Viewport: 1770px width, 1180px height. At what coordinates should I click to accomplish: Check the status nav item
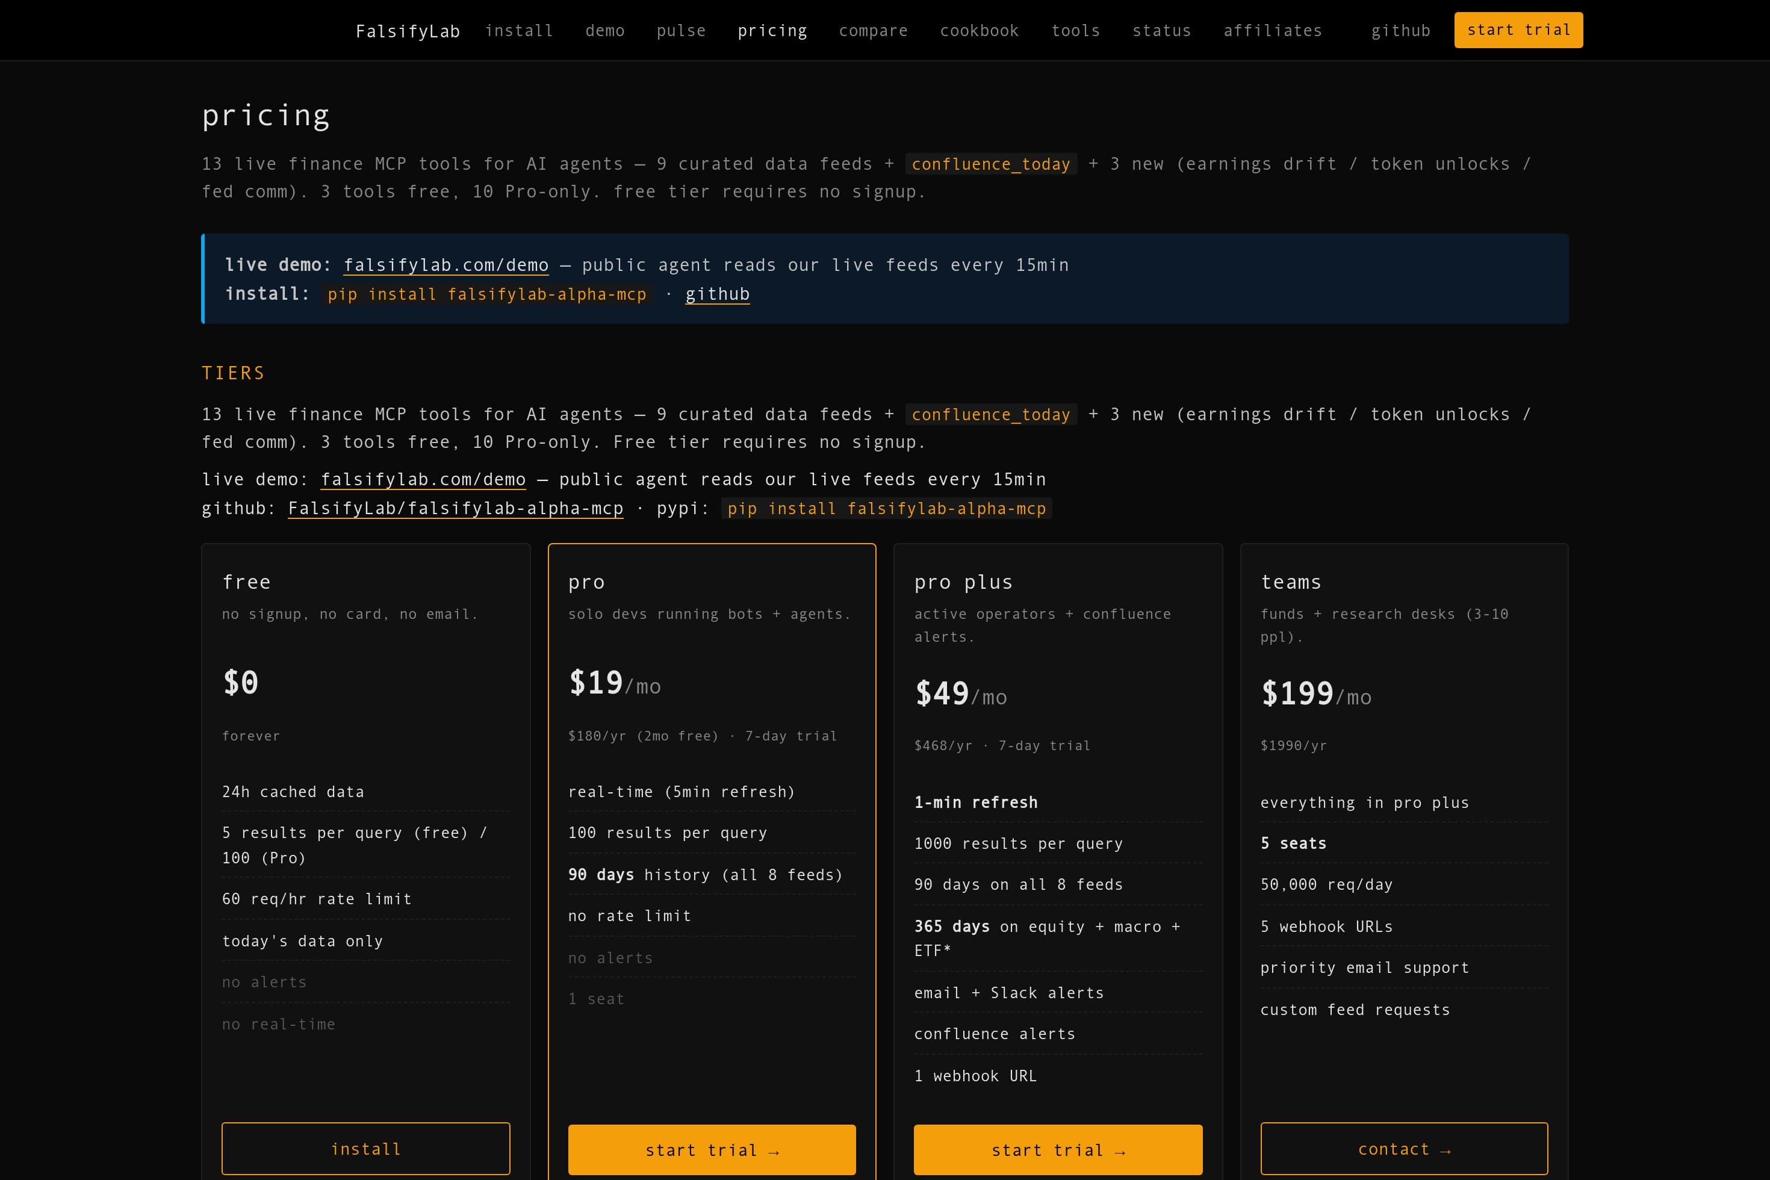pos(1162,31)
